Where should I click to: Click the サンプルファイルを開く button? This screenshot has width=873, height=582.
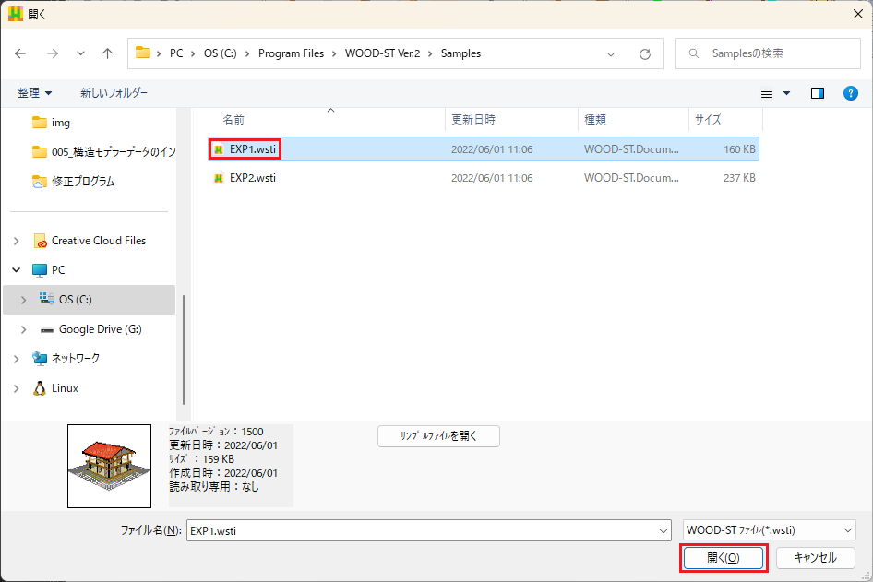(x=438, y=436)
